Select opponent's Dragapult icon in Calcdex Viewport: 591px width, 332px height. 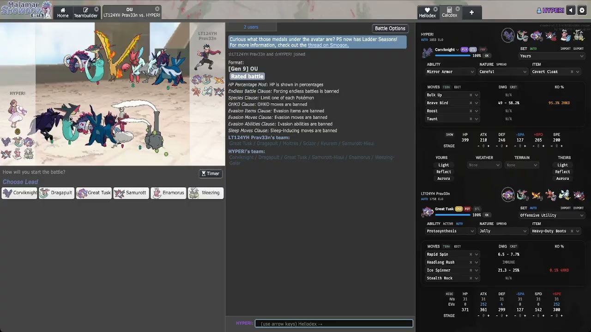click(522, 195)
